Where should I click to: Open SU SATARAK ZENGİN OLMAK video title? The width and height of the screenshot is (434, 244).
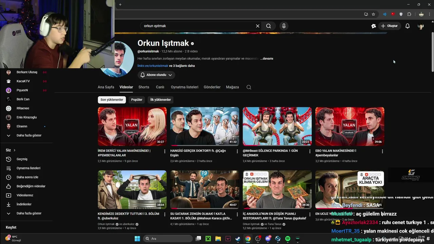coord(201,216)
